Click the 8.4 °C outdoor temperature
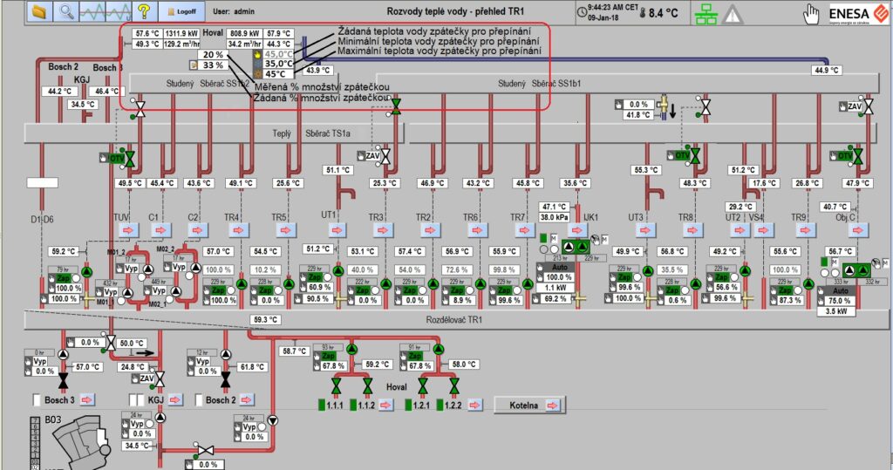 663,12
